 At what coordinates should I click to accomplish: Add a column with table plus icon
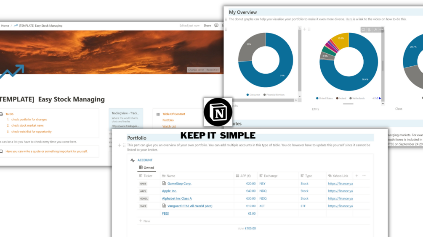(x=356, y=176)
